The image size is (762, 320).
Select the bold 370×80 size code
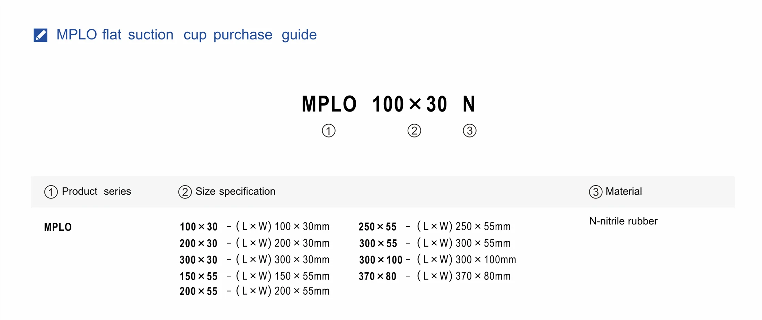point(377,276)
